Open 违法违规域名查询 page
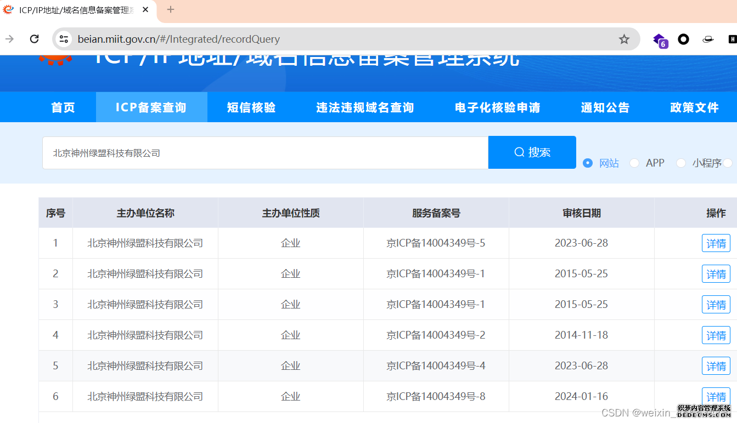The image size is (737, 423). [x=365, y=107]
